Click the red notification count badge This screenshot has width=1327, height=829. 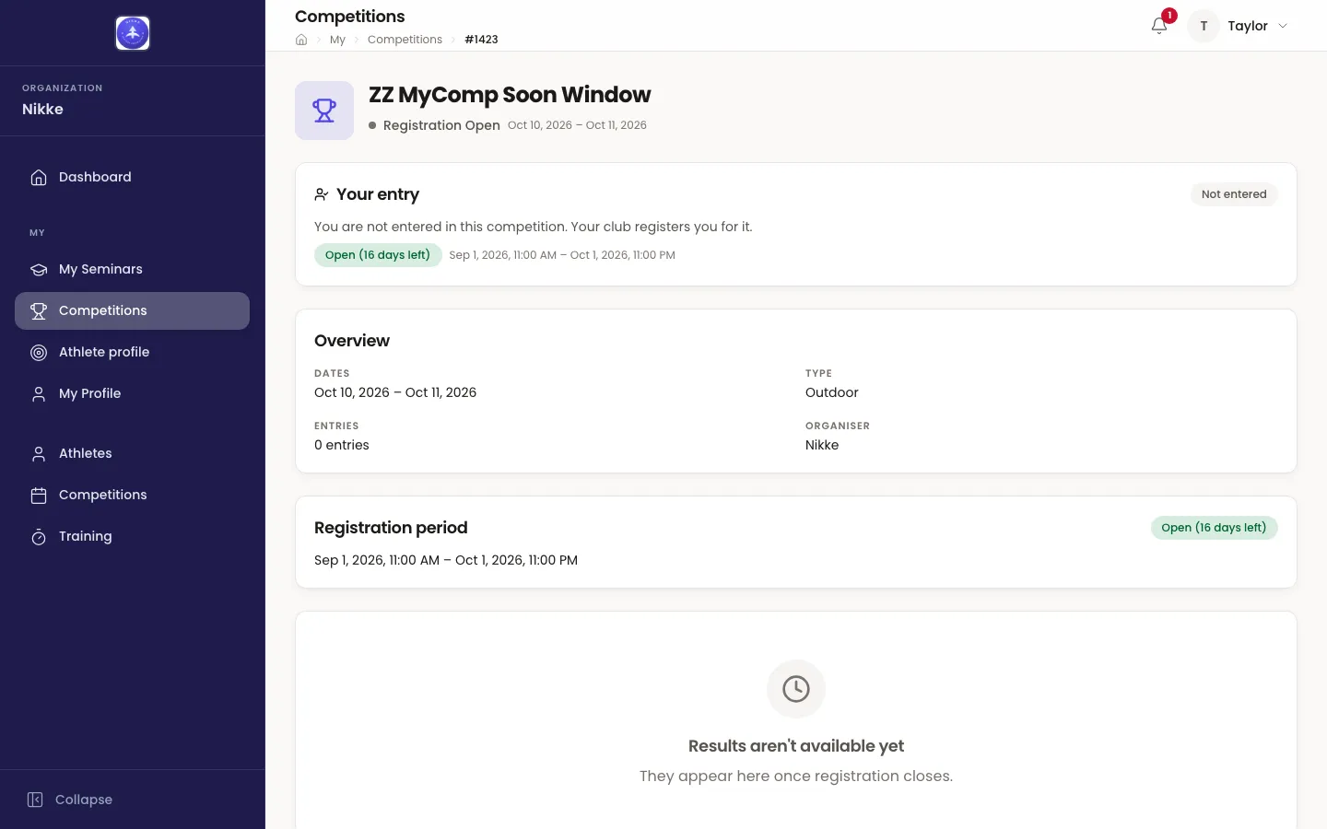(x=1169, y=16)
